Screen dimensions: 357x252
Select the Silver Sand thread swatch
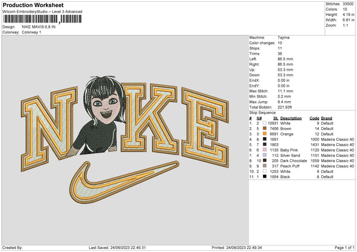(264, 155)
